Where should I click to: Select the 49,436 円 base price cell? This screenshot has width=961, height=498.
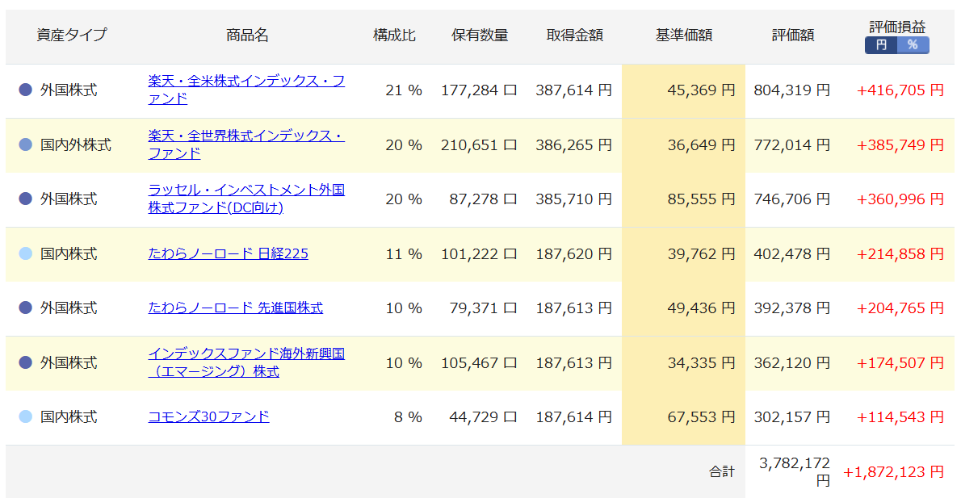(683, 308)
